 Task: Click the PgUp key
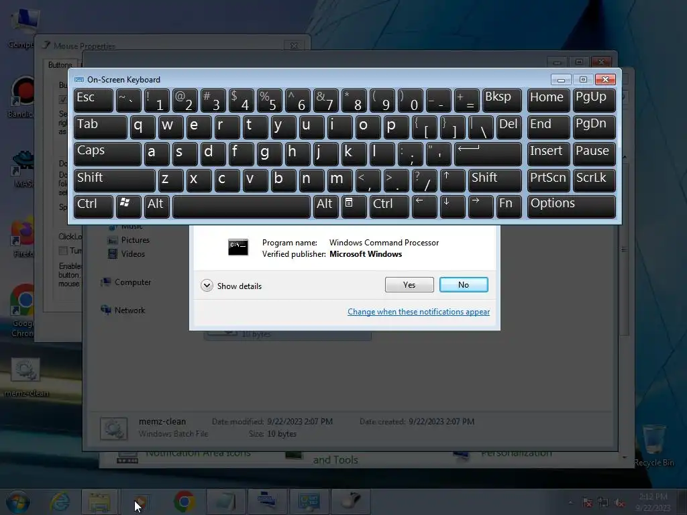[x=594, y=101]
